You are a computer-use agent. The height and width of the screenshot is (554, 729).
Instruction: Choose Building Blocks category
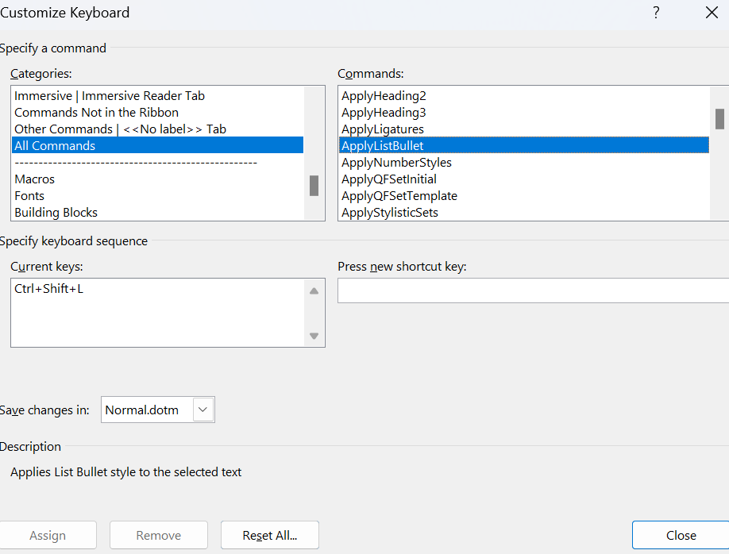point(56,213)
